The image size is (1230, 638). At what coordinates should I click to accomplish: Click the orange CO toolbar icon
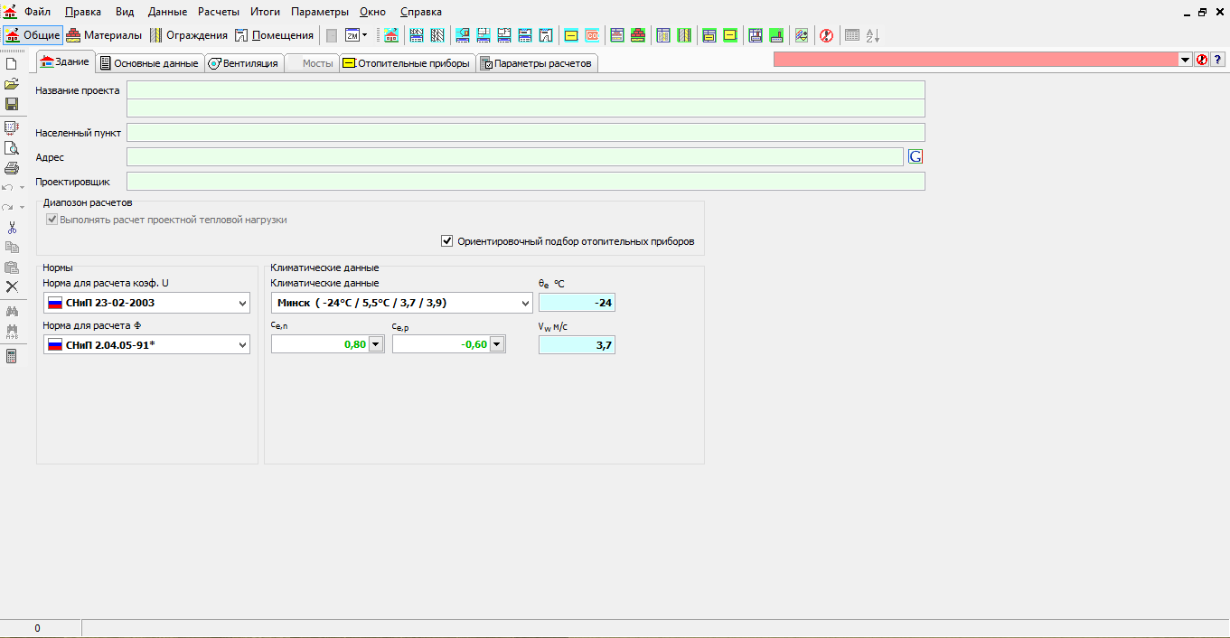[593, 35]
